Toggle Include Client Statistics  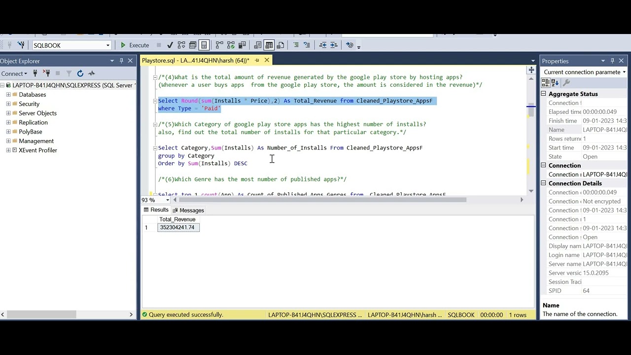coord(242,45)
